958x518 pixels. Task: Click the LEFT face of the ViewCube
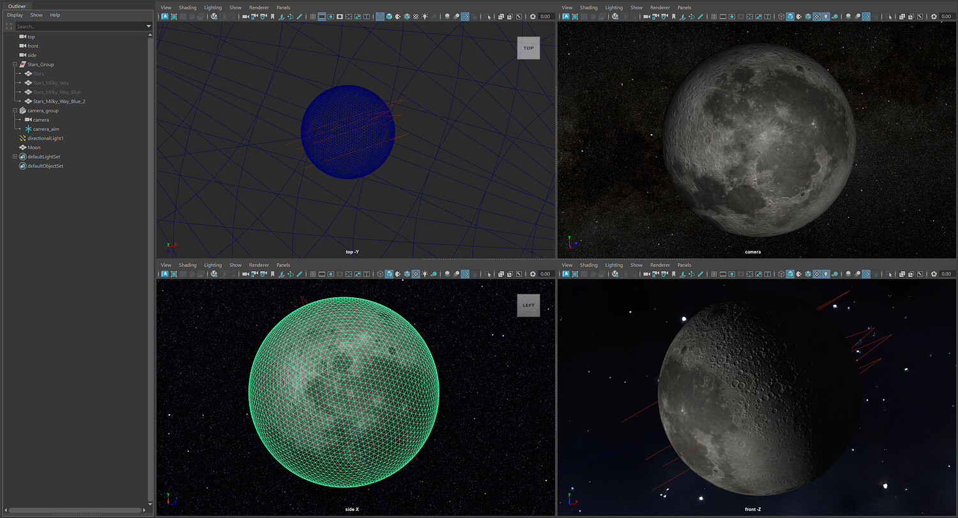(528, 305)
